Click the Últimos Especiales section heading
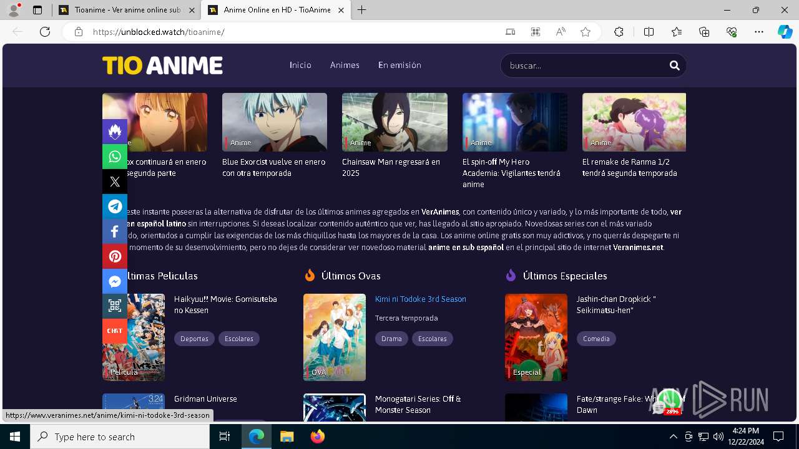 coord(565,276)
